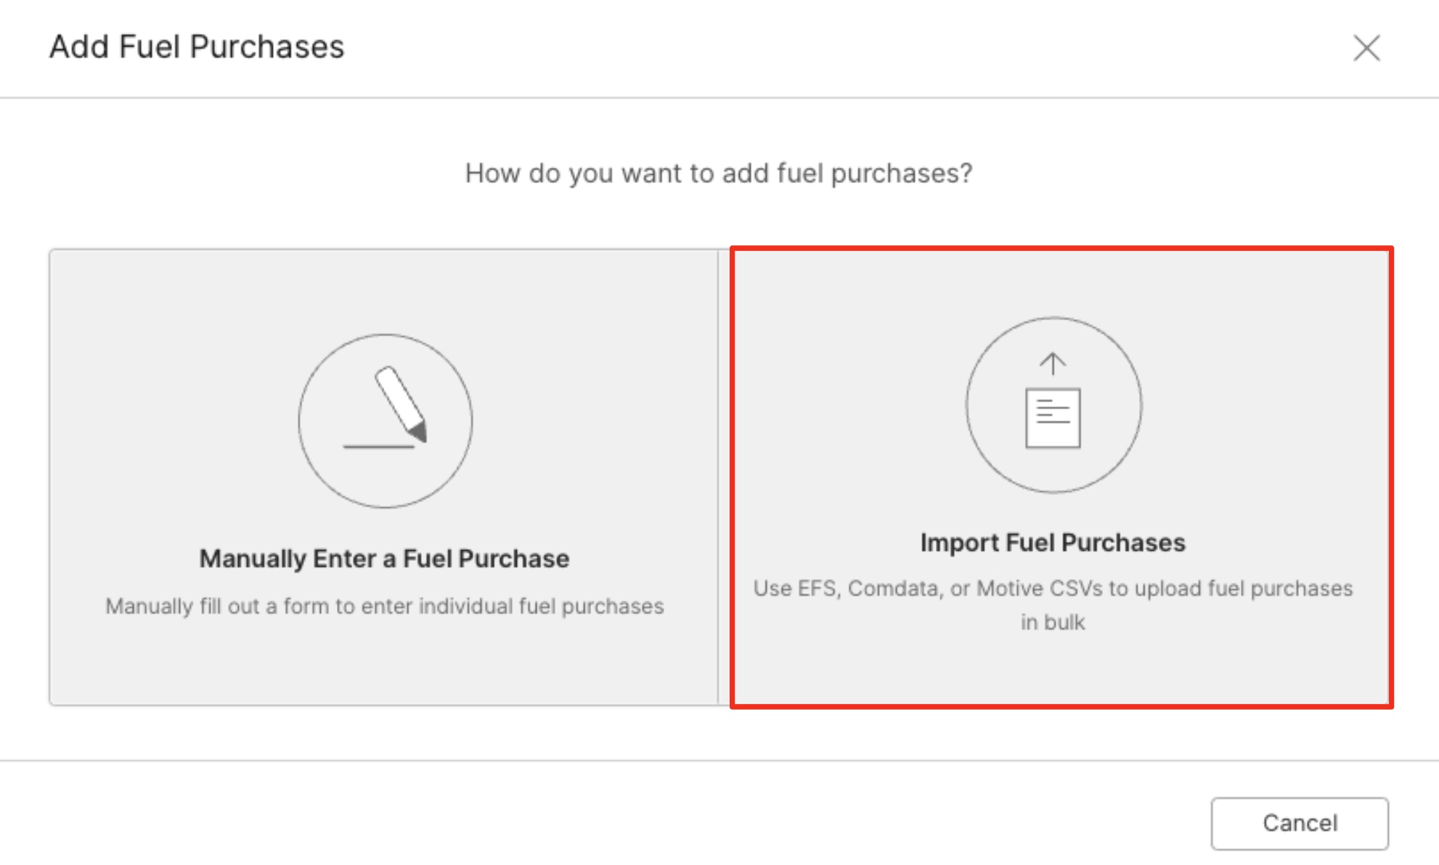Viewport: 1439px width, 865px height.
Task: Select the Manually Enter a Fuel Purchase heading
Action: click(384, 559)
